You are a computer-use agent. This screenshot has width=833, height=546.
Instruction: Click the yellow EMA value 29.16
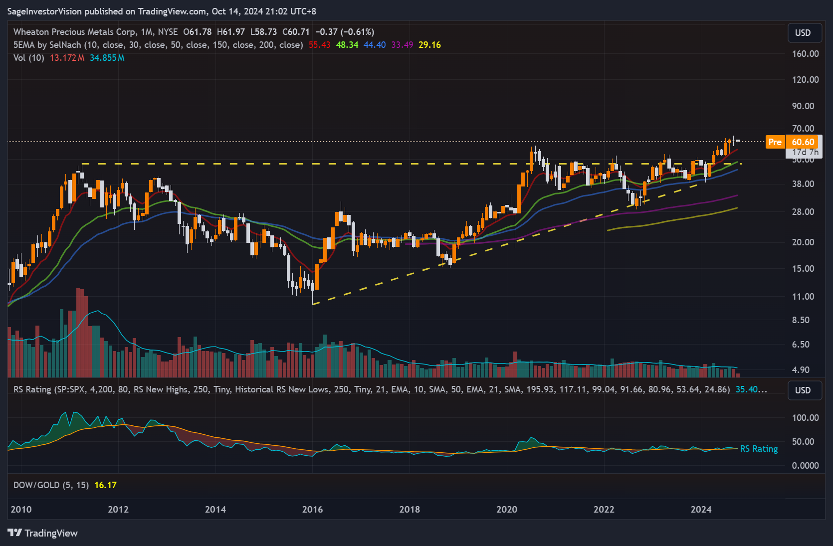[429, 45]
